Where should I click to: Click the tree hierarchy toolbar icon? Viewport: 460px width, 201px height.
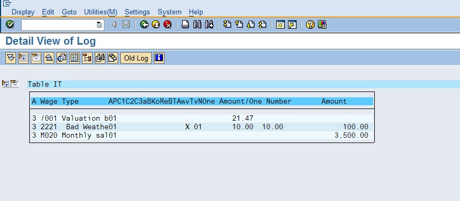click(87, 58)
